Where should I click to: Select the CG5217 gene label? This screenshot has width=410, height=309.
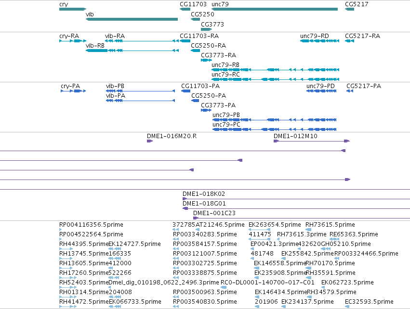(357, 4)
